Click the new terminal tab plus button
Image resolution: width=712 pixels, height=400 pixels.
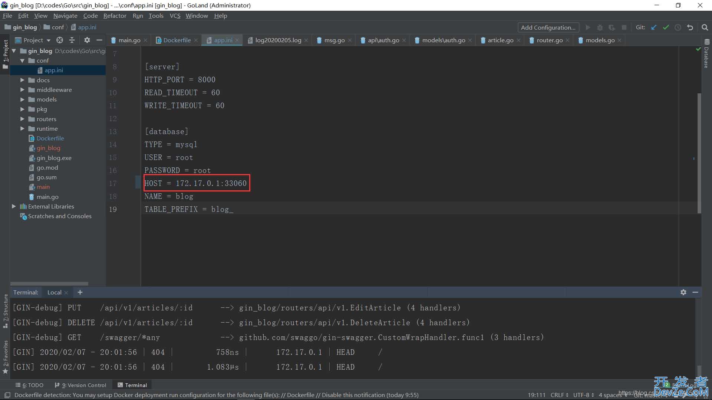(x=80, y=292)
